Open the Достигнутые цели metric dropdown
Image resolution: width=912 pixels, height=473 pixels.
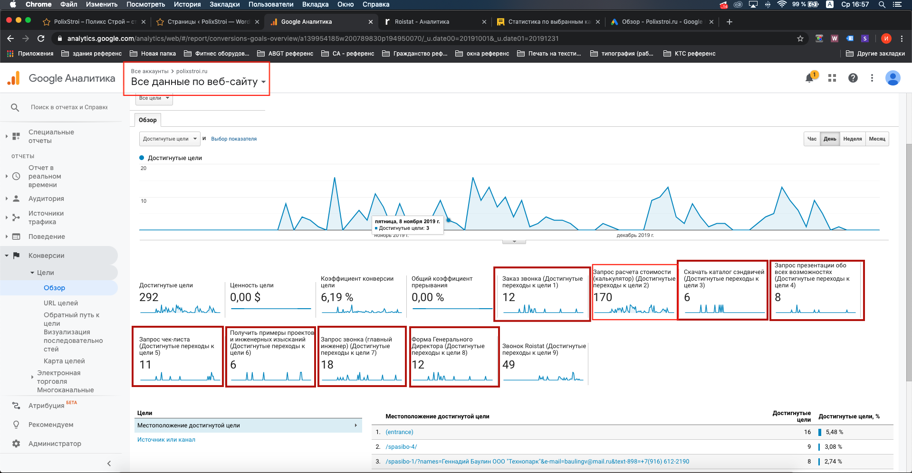coord(170,139)
